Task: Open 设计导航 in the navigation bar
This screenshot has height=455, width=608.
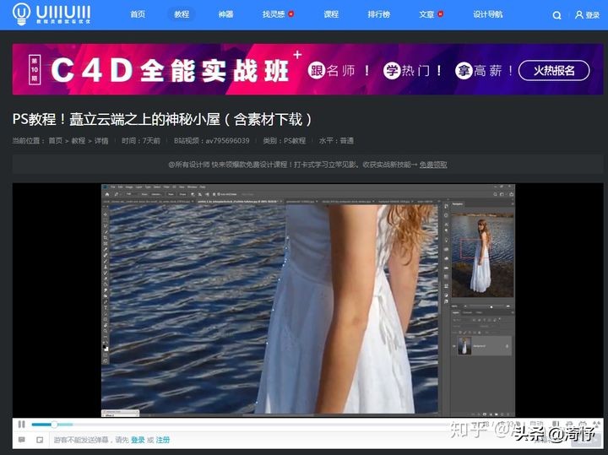Action: click(488, 14)
